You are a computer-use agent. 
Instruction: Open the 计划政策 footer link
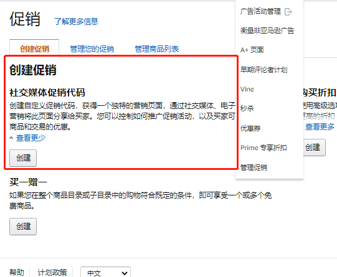click(x=52, y=272)
